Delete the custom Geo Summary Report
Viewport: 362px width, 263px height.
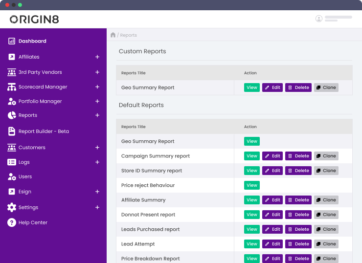coord(298,88)
